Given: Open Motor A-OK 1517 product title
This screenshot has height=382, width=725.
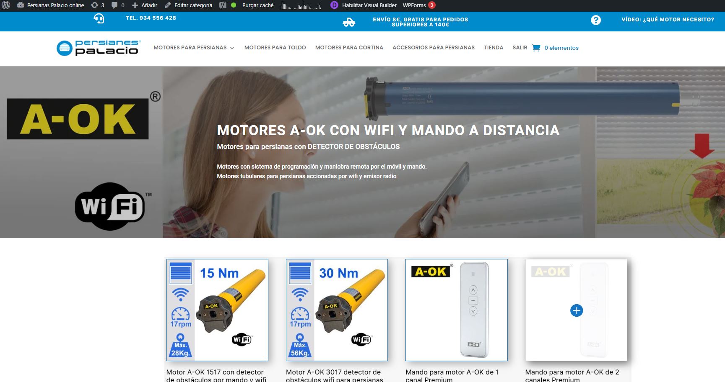Looking at the screenshot, I should click(x=216, y=375).
